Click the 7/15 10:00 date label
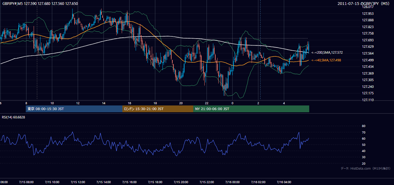The height and width of the screenshot is (185, 394). pyautogui.click(x=52, y=182)
